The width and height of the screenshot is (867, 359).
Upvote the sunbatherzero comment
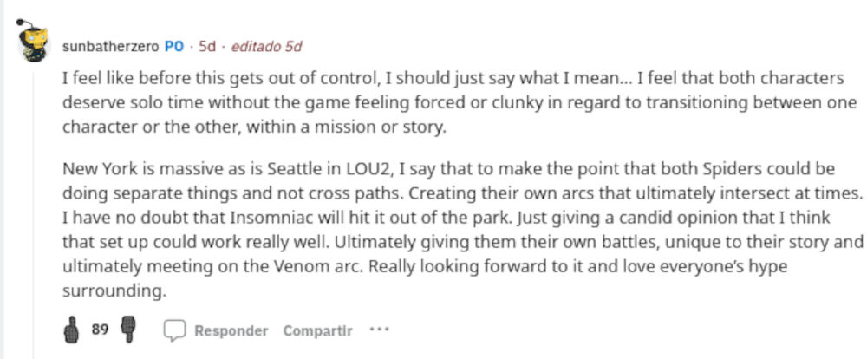(72, 330)
